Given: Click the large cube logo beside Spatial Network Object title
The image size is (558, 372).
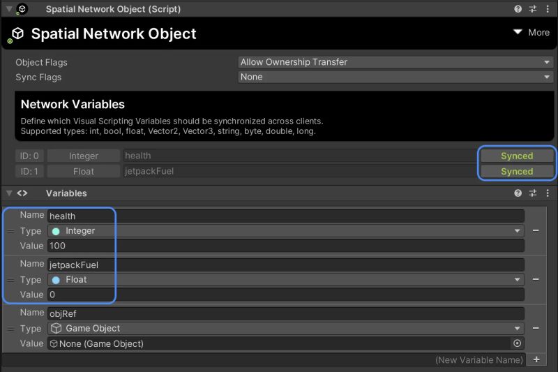Looking at the screenshot, I should [16, 34].
